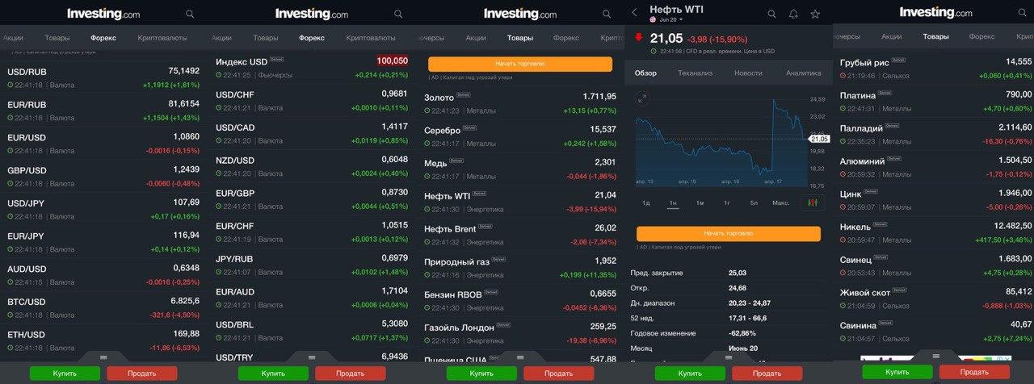Open Акции tab on the Грубый рис screen
This screenshot has width=1034, height=384.
click(x=892, y=37)
